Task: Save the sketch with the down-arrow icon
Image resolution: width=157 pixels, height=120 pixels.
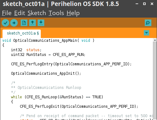Action: click(x=41, y=23)
